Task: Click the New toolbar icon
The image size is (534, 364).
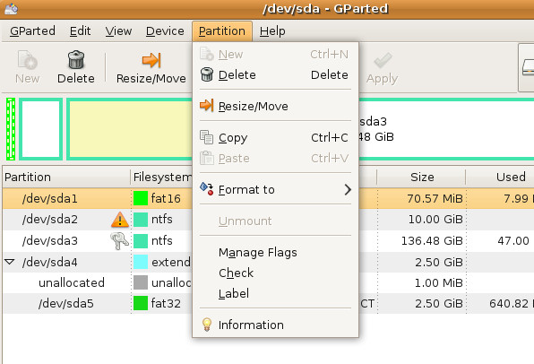Action: click(27, 60)
